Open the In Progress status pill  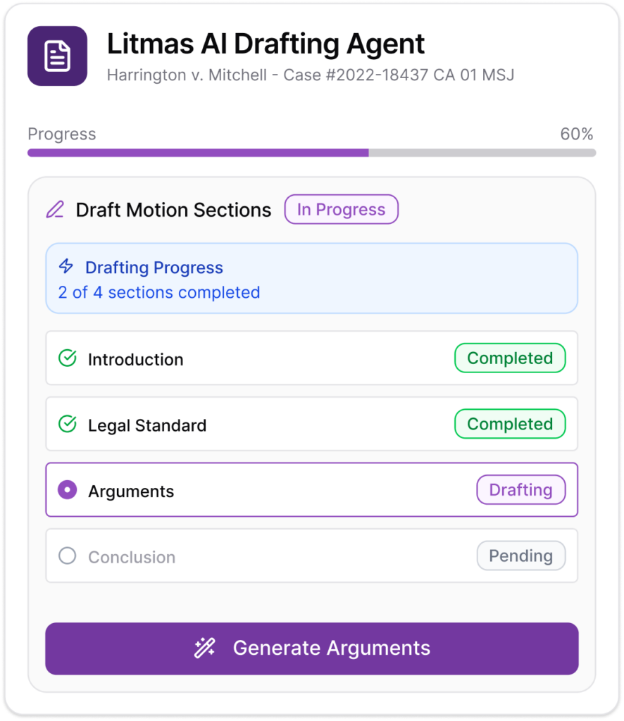click(x=341, y=209)
